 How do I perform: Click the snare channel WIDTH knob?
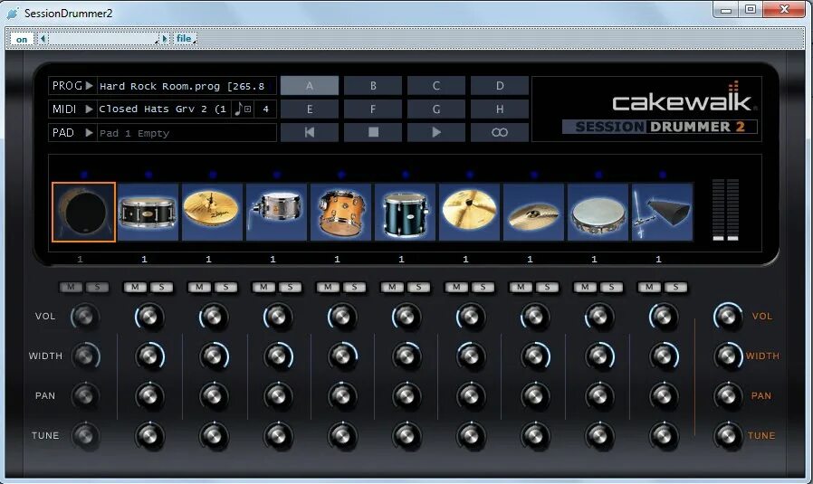149,356
